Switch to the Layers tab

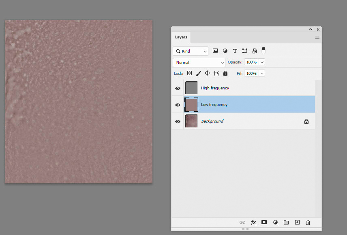[x=181, y=37]
